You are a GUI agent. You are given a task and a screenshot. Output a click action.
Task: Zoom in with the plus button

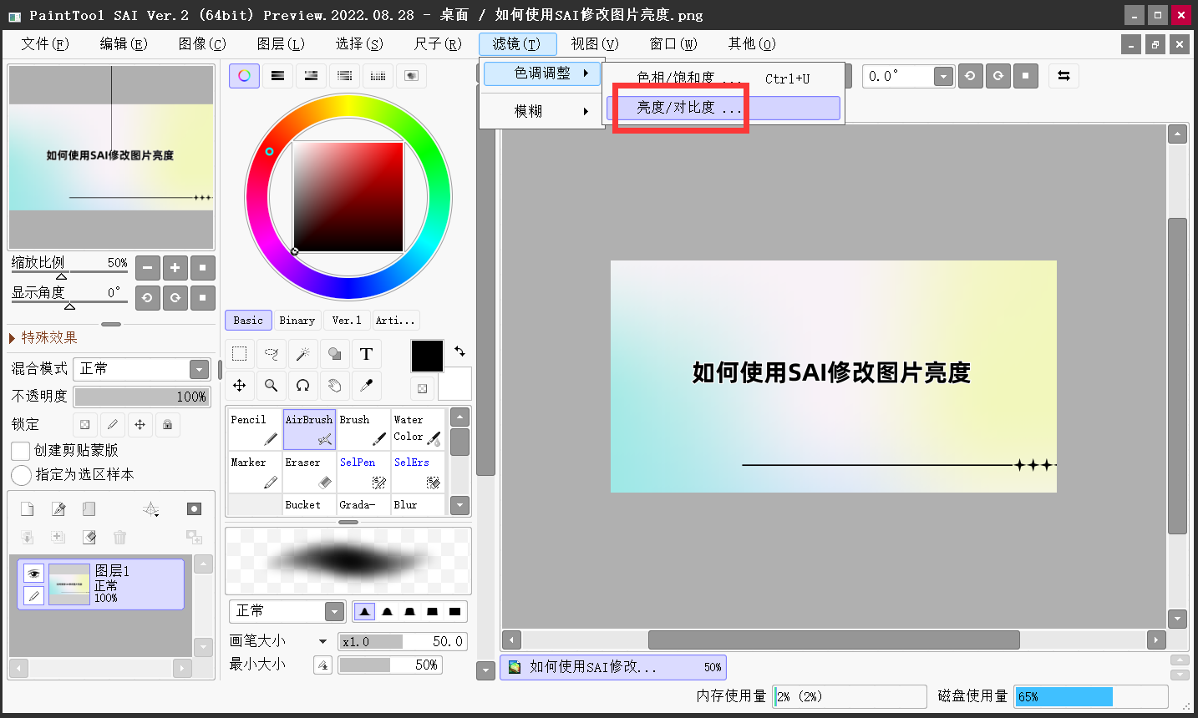click(175, 268)
